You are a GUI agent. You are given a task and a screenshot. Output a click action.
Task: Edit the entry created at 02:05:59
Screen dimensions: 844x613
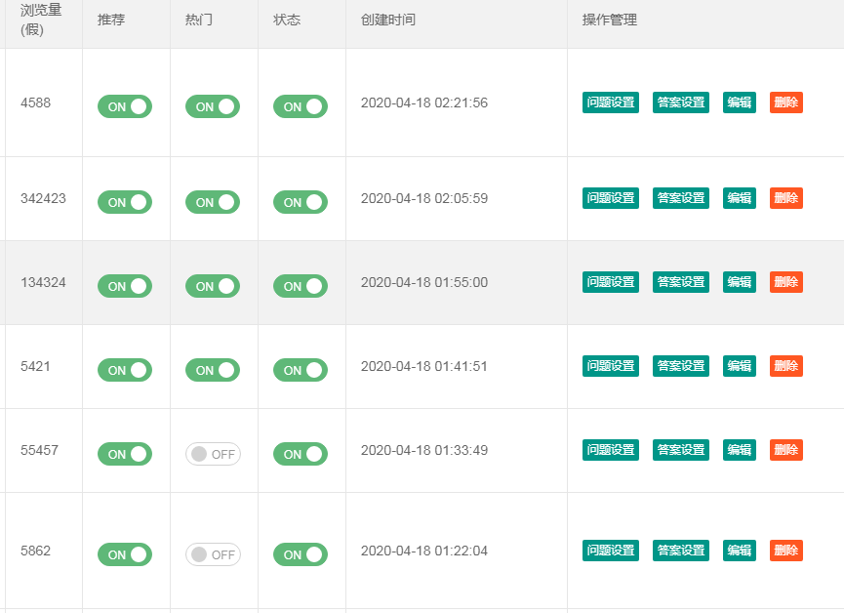740,198
